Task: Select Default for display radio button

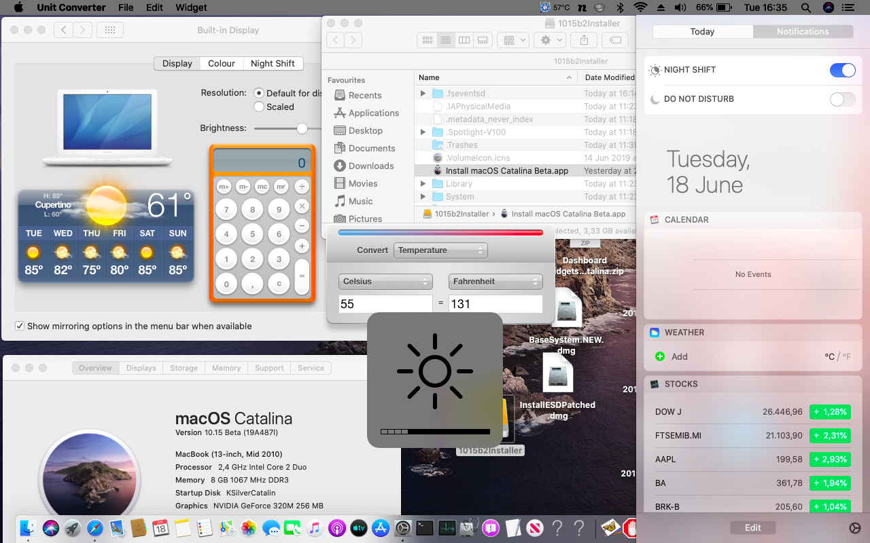Action: tap(259, 93)
